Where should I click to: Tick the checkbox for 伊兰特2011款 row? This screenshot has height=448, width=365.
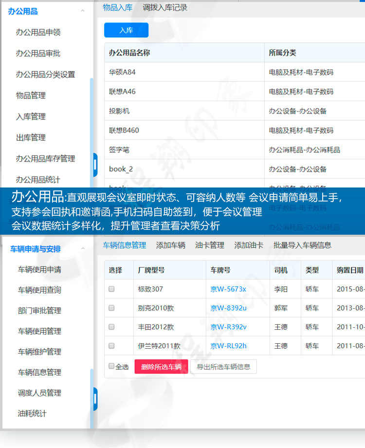(x=111, y=346)
